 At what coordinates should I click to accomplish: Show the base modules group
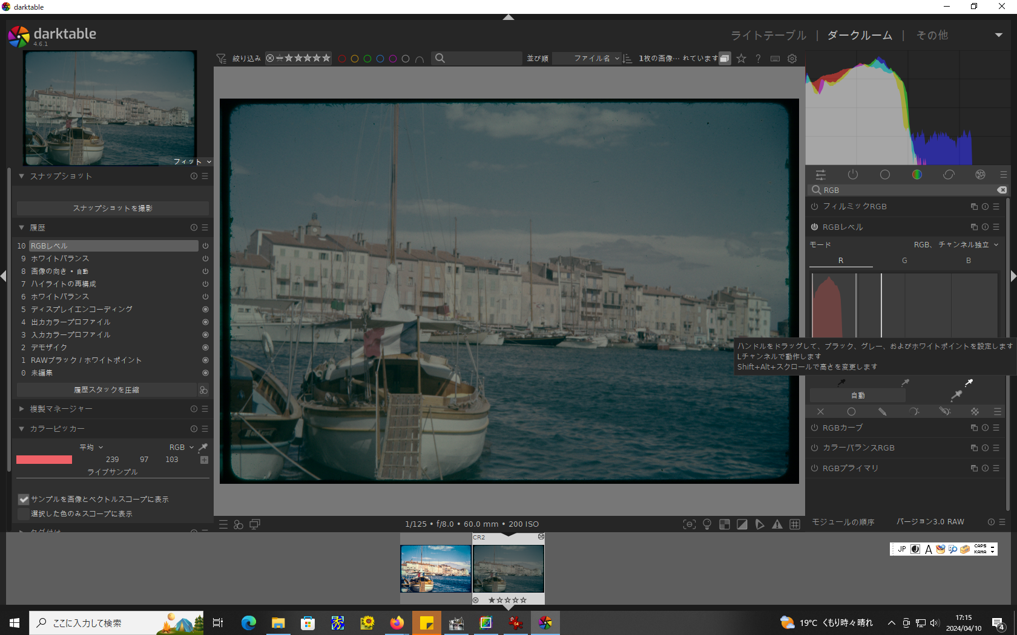point(885,175)
